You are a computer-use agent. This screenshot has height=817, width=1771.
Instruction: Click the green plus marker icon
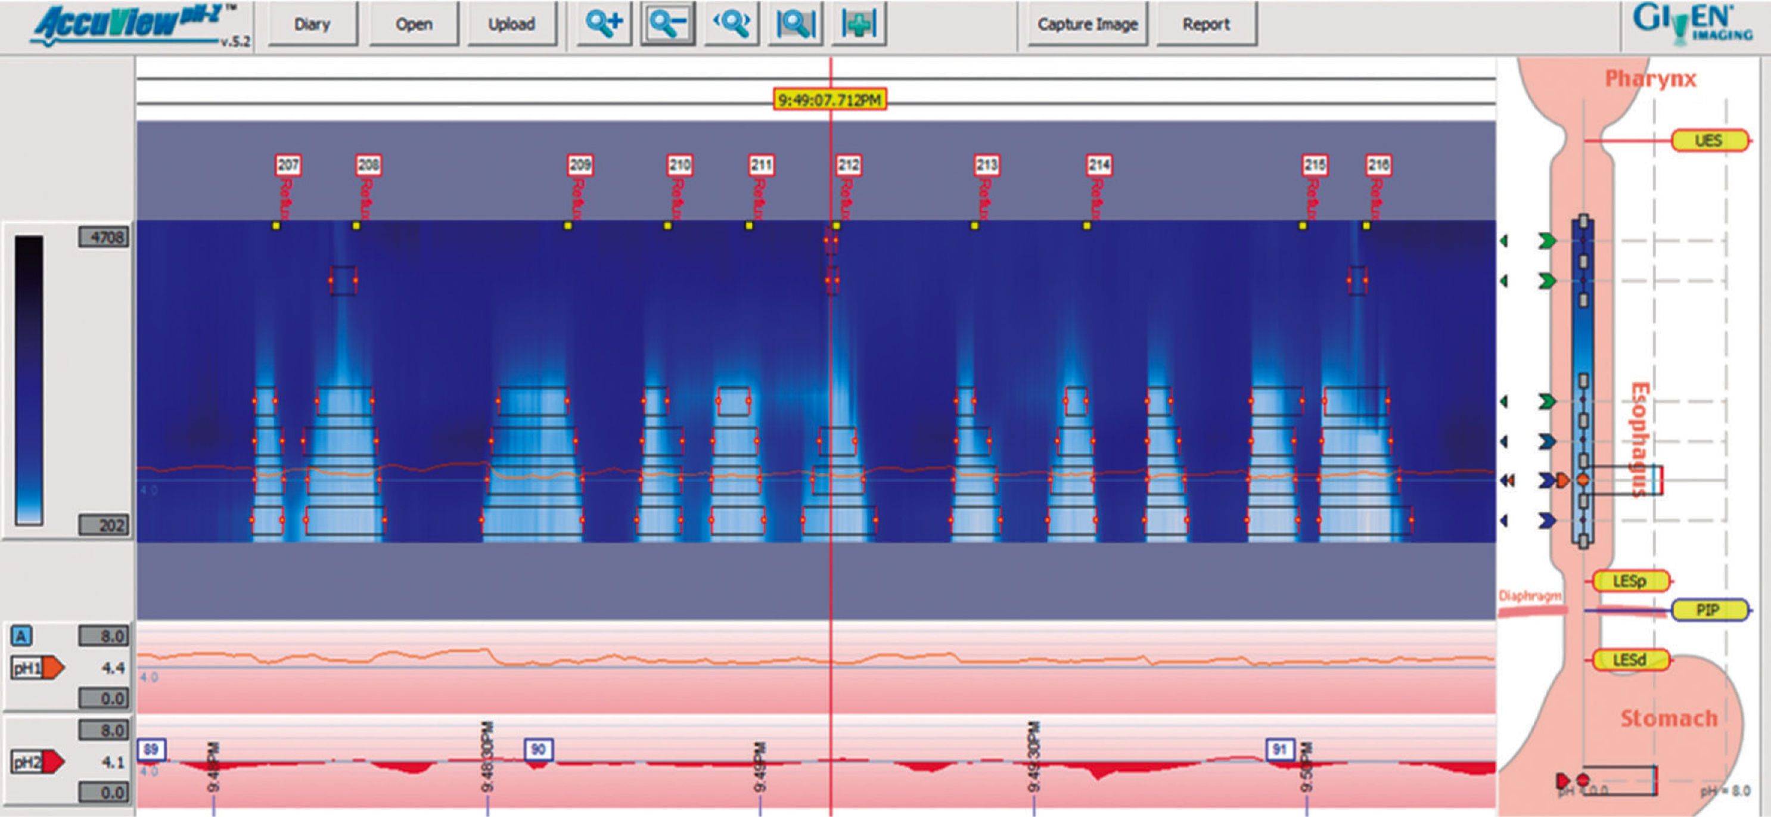[858, 24]
